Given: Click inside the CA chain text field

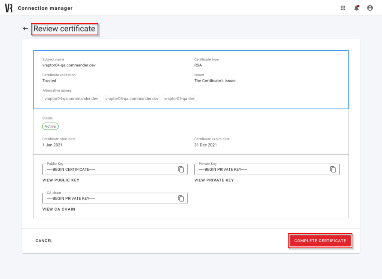Looking at the screenshot, I should click(105, 198).
